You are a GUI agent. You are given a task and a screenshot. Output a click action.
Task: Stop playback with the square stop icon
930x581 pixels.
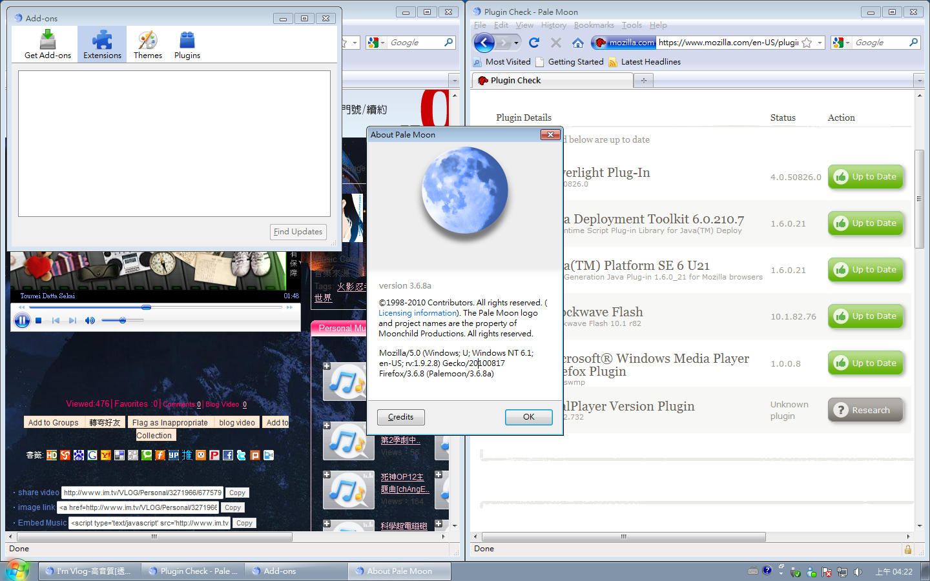click(x=39, y=320)
